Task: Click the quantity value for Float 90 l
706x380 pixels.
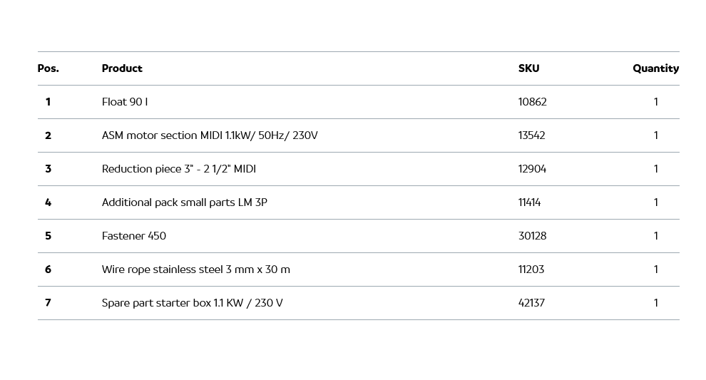Action: pos(655,102)
